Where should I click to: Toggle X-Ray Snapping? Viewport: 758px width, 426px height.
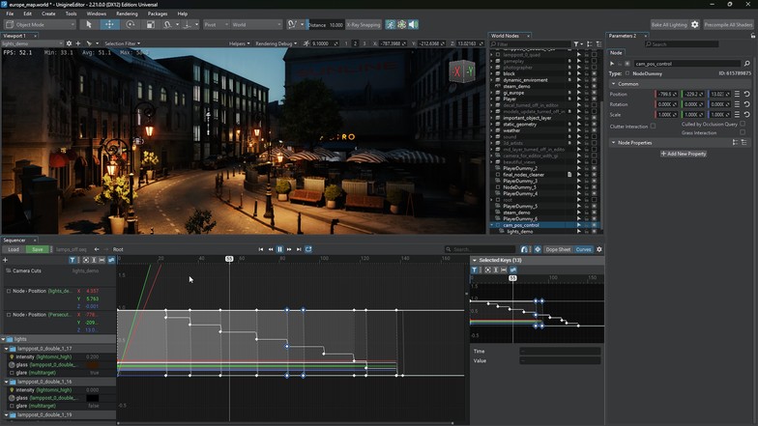point(364,25)
